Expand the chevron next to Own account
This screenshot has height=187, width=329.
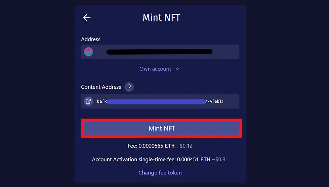pos(177,69)
